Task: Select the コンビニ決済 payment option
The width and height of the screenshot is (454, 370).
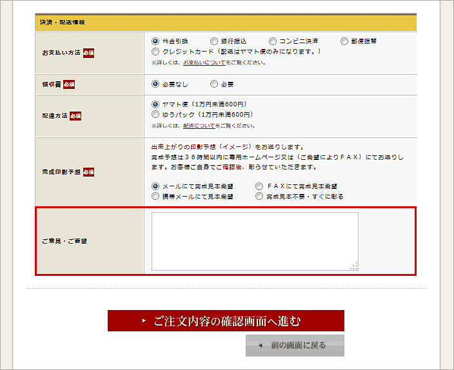Action: pos(273,41)
